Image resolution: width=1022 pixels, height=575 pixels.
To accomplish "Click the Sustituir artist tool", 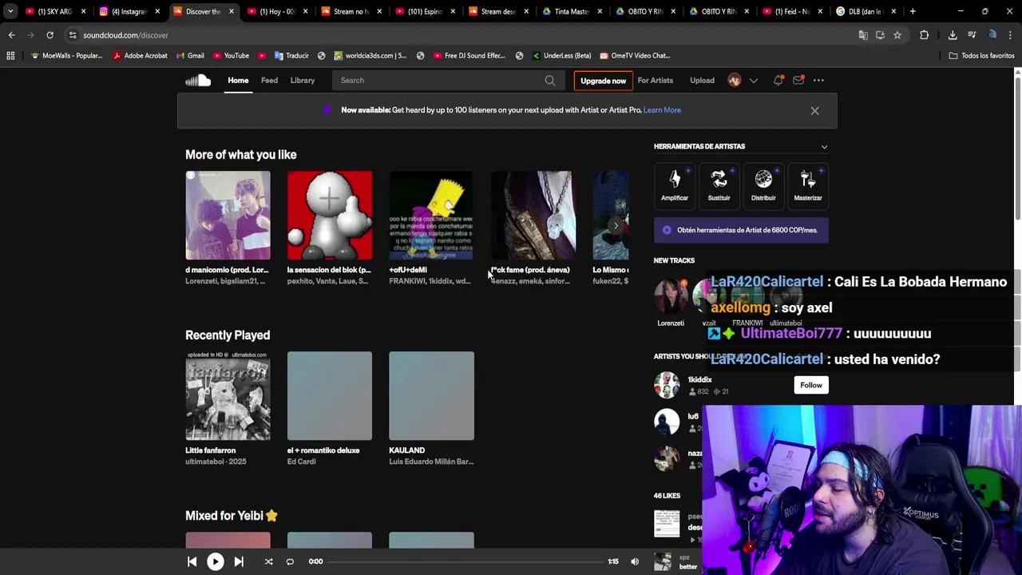I will coord(719,184).
